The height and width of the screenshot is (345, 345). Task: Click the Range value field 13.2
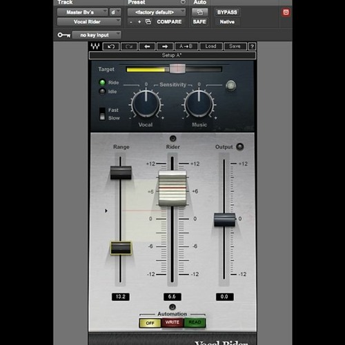pyautogui.click(x=121, y=297)
